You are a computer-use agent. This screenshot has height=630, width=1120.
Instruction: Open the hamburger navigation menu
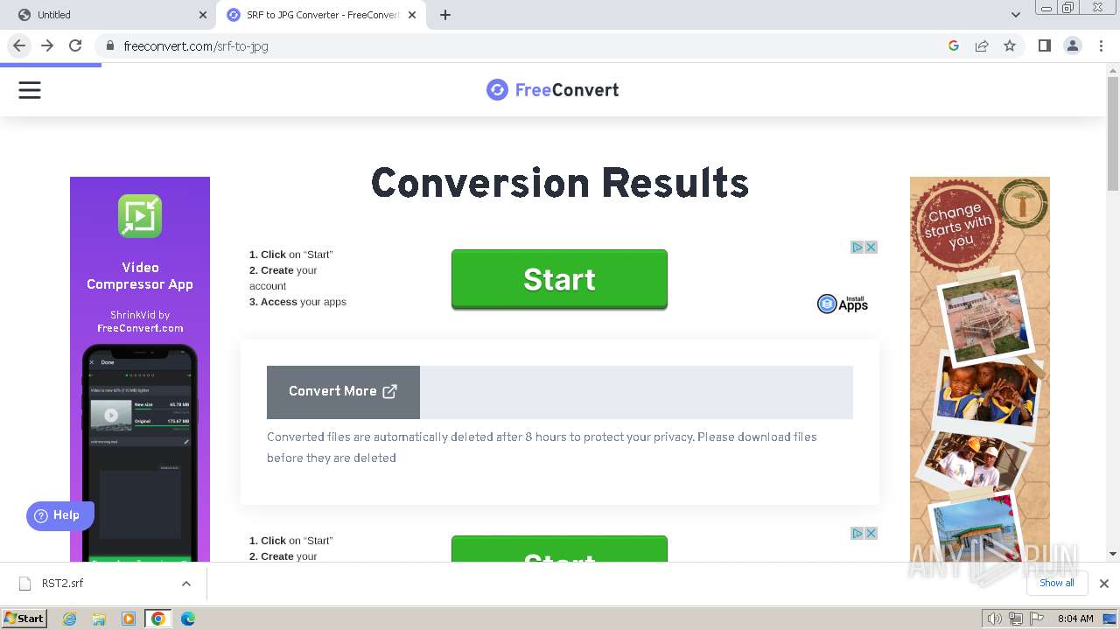(x=30, y=90)
